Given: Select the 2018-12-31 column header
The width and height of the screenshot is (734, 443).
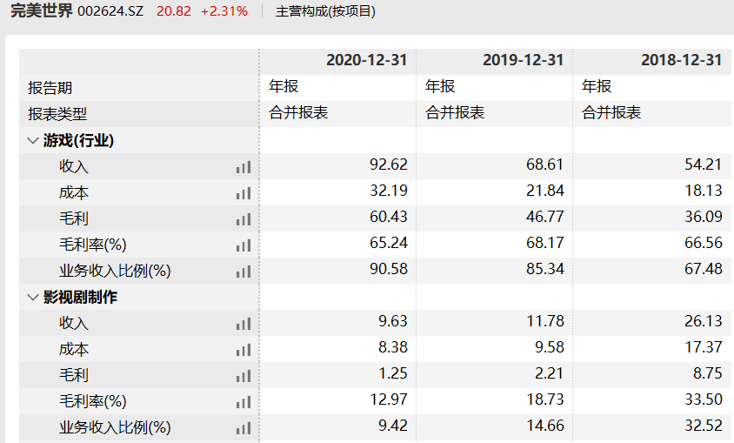Looking at the screenshot, I should [681, 60].
